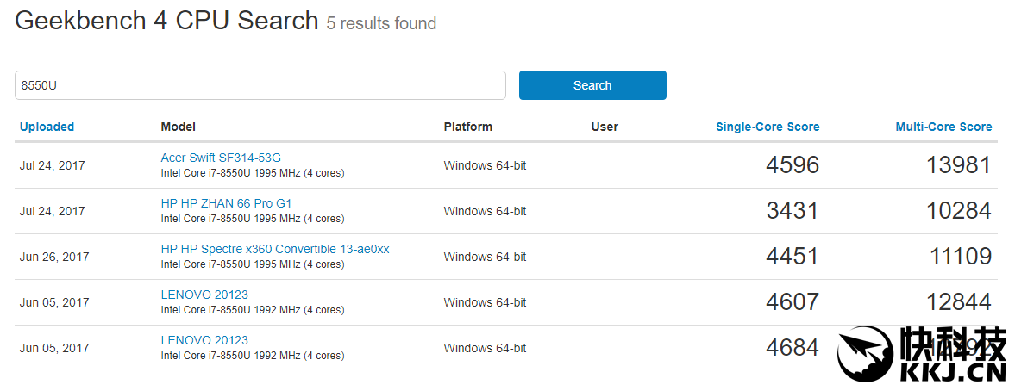Sort by Single-Core Score header
Screen dimensions: 1015x391
click(x=768, y=127)
